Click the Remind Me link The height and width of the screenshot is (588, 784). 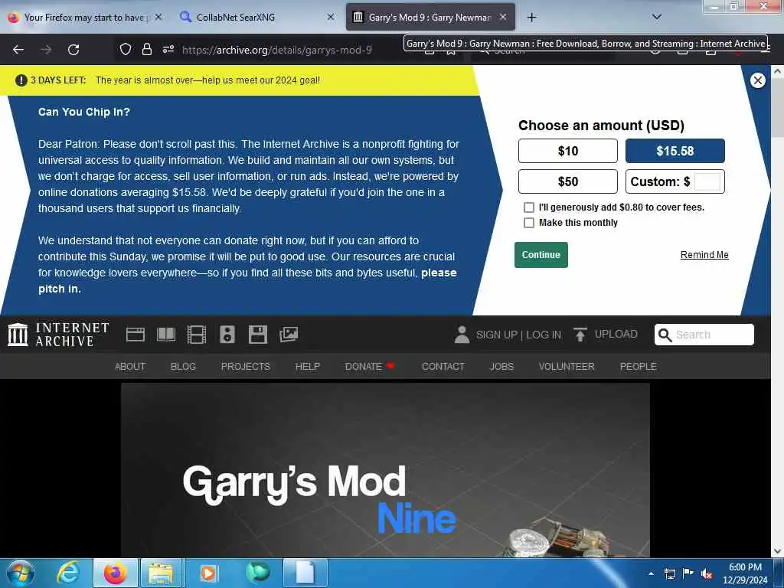point(704,255)
